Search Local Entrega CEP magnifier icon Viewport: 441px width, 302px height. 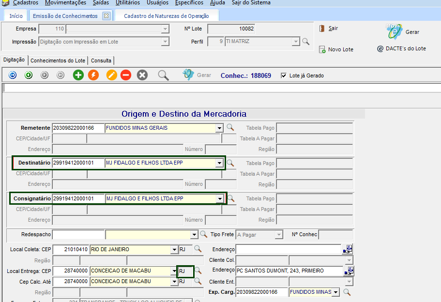(198, 271)
